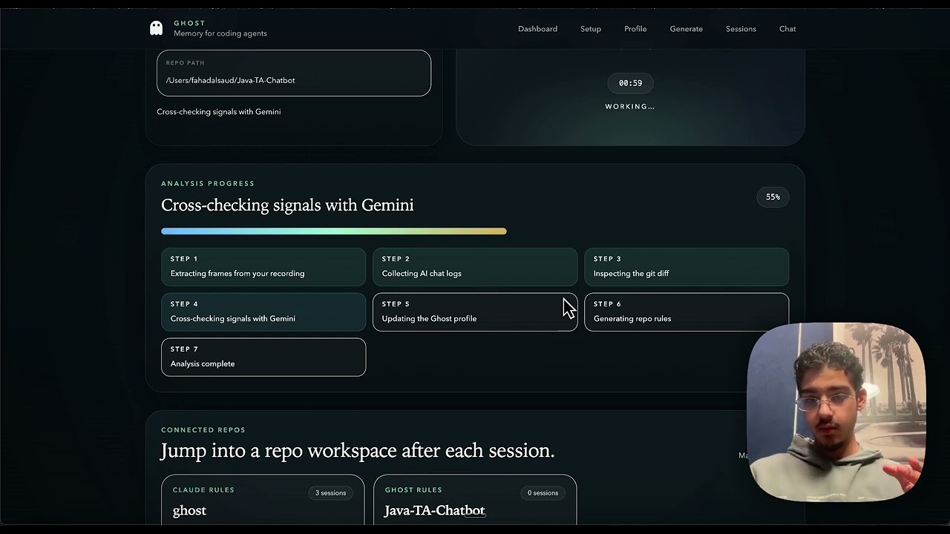Click the Cross-checking signals with Gemini heading
The image size is (950, 534).
[287, 205]
